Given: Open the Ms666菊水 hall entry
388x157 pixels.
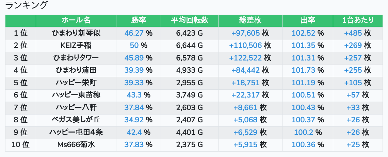Looking at the screenshot, I should (76, 145).
